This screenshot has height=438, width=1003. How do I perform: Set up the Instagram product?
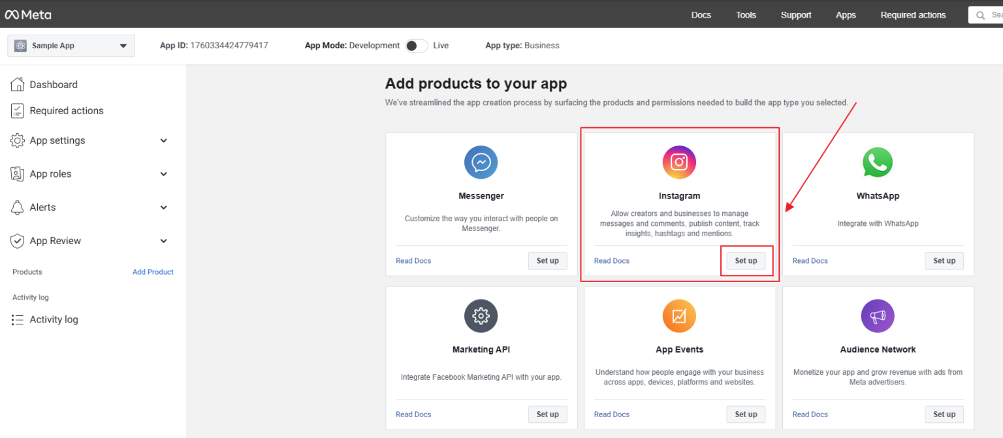coord(746,260)
